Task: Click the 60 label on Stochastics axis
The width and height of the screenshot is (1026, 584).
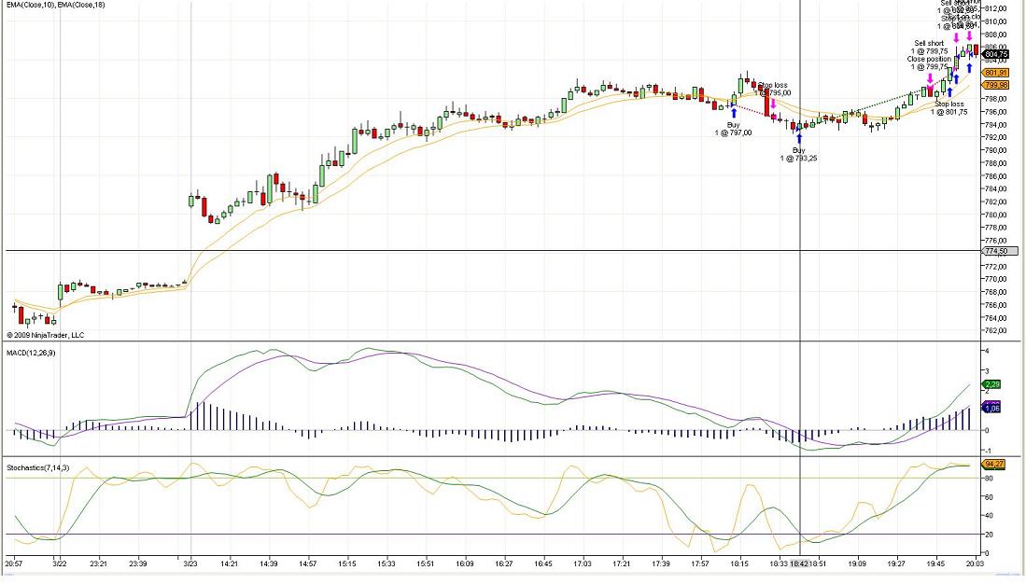Action: tap(990, 497)
